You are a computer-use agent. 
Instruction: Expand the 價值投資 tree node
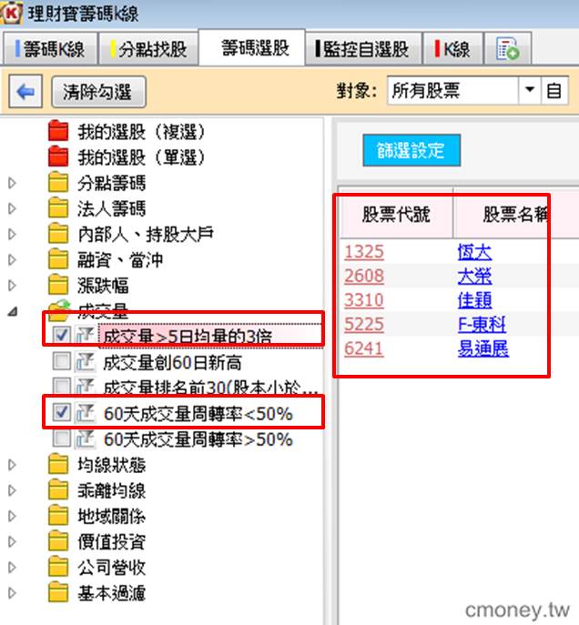(x=12, y=542)
